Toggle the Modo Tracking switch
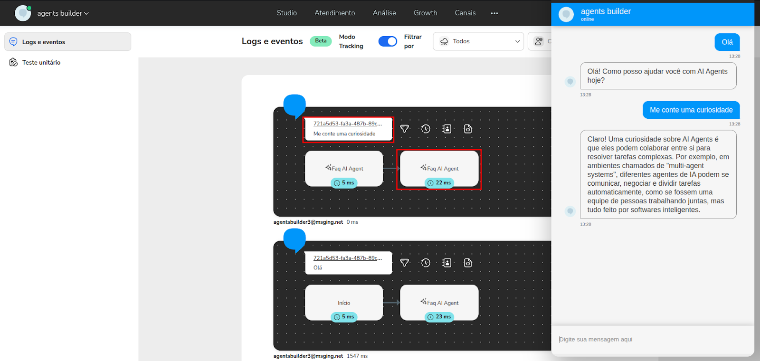Viewport: 760px width, 361px height. (388, 41)
